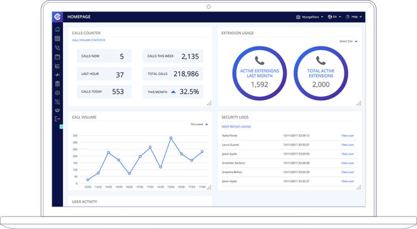This screenshot has height=229, width=417.
Task: Open the Home icon in sidebar
Action: click(58, 29)
